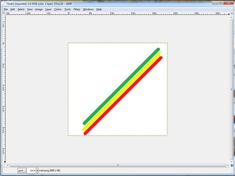Click the horizontal scrollbar right arrow
Screen dimensions: 235x176
228,165
